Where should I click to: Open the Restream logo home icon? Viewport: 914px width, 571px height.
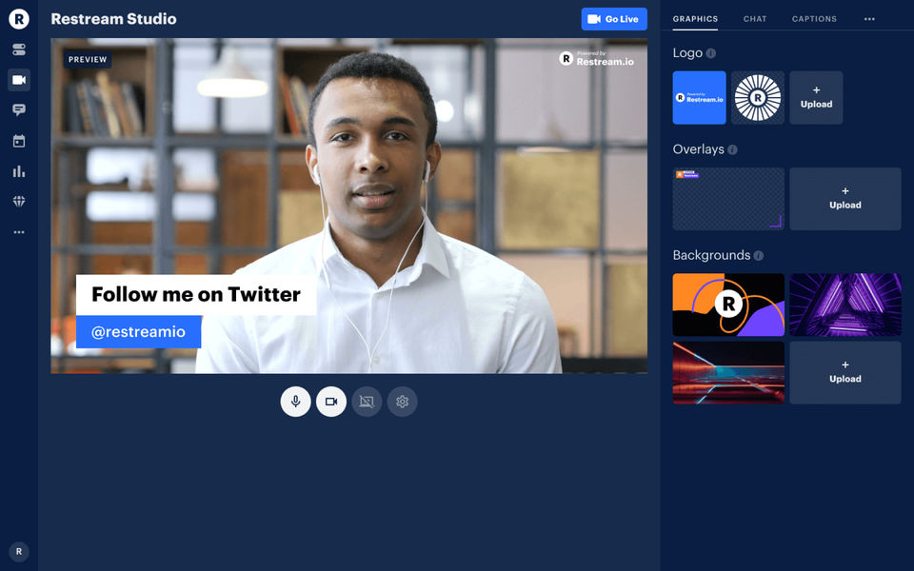pyautogui.click(x=19, y=19)
